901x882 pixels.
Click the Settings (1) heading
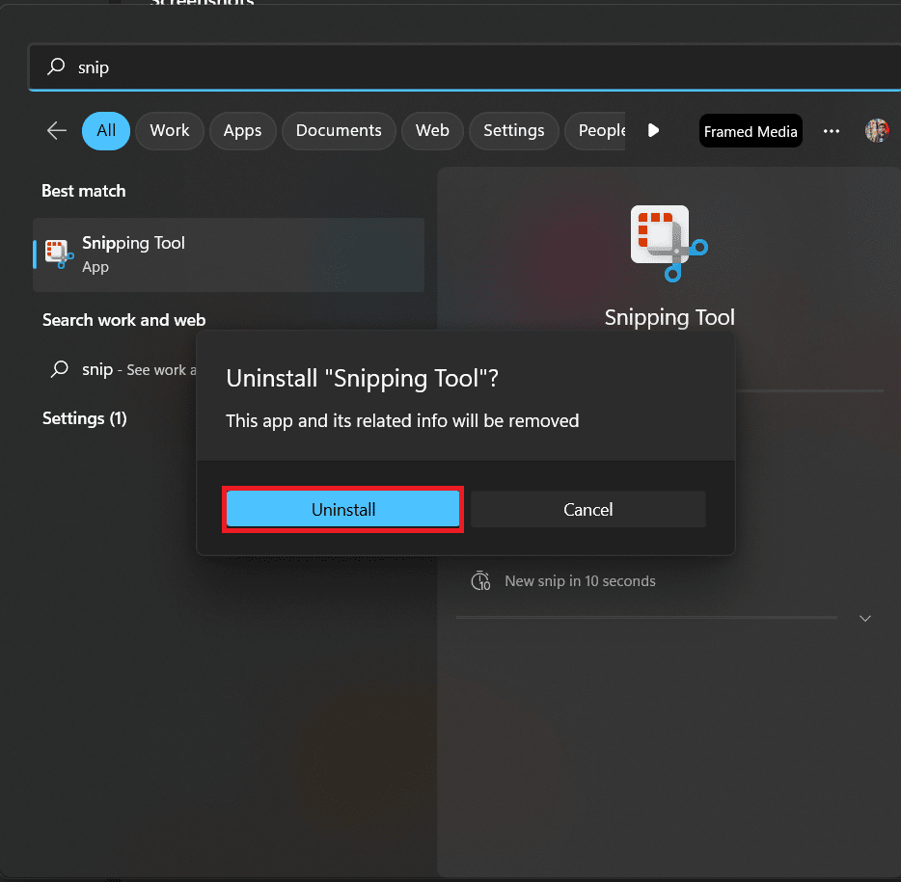85,418
